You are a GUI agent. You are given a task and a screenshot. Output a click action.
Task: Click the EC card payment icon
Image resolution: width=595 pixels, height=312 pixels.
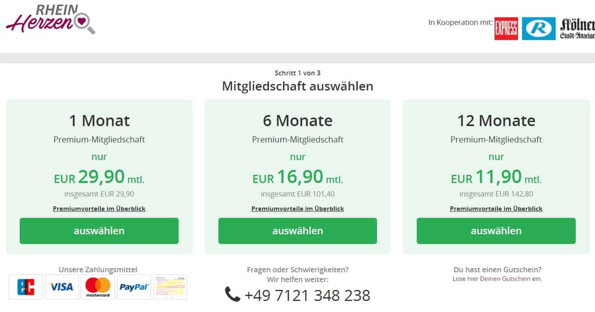coord(26,287)
